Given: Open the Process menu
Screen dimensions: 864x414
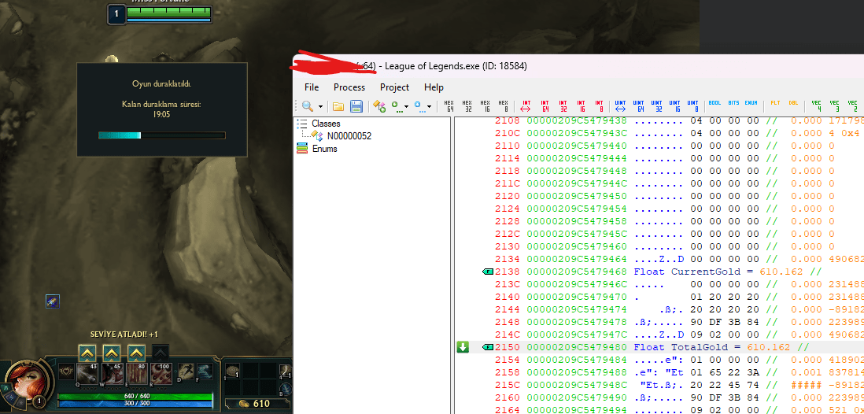Looking at the screenshot, I should [349, 87].
